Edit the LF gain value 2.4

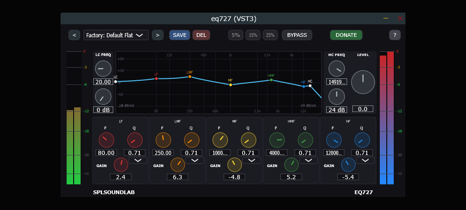click(121, 177)
